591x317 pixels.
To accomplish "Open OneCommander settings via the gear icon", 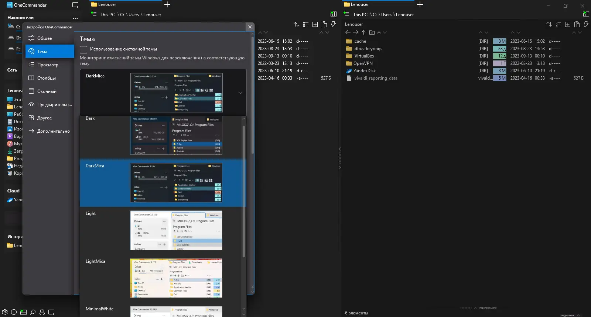I will coord(5,312).
